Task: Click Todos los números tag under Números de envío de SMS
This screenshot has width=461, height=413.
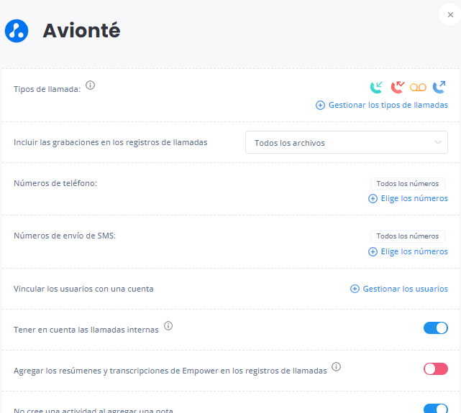Action: (408, 236)
